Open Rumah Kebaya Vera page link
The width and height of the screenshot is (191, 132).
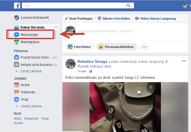pos(94,66)
